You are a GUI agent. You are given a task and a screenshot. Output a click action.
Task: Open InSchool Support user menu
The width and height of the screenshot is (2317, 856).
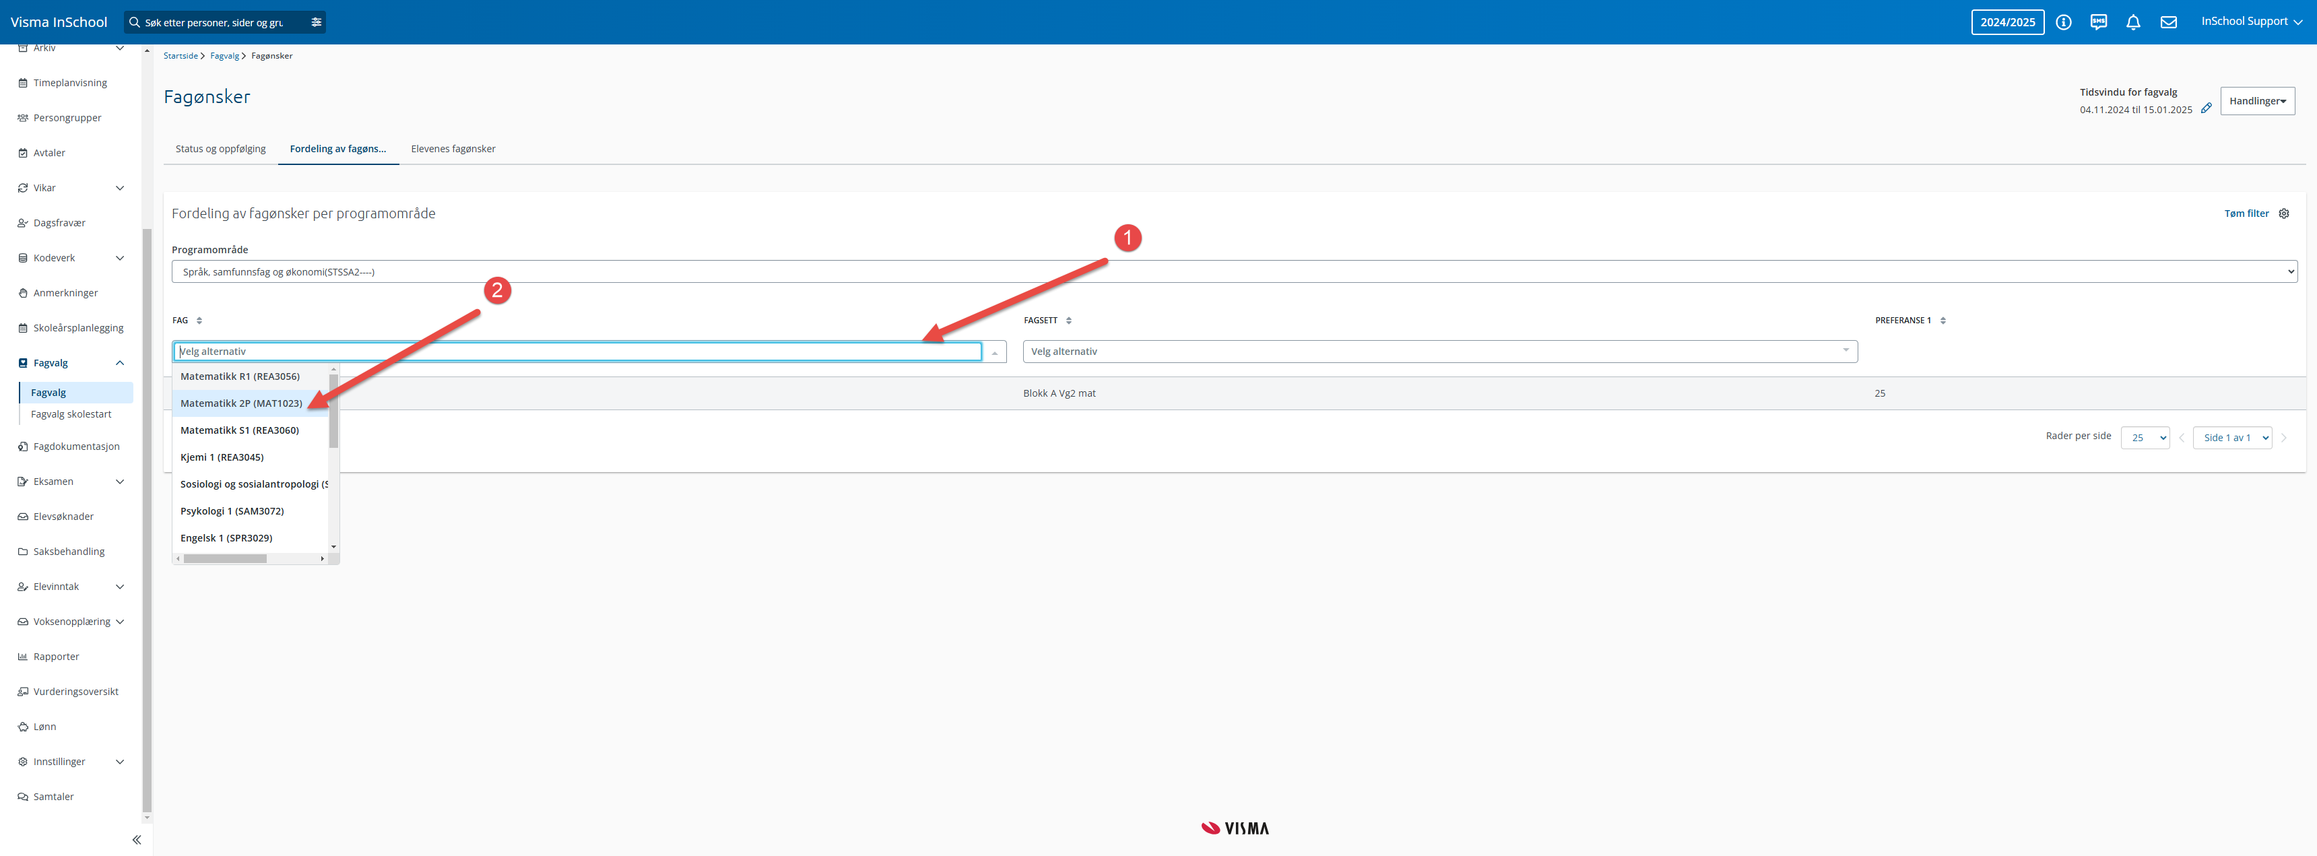tap(2252, 22)
